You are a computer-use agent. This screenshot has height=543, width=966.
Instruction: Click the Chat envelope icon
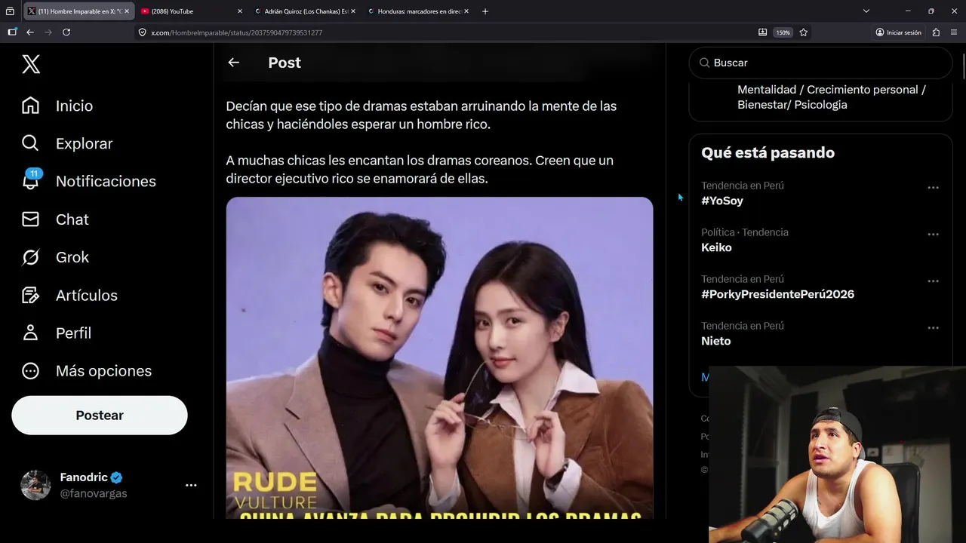pos(30,219)
